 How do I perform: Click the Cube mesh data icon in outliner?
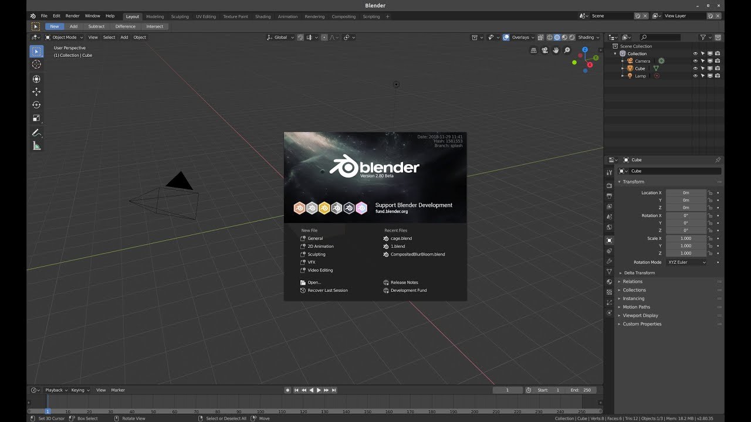click(656, 69)
